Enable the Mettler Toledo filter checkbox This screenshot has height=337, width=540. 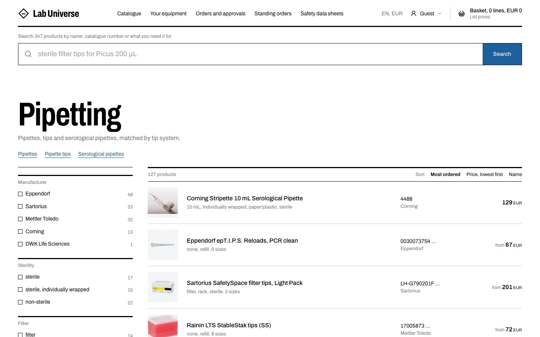[20, 219]
